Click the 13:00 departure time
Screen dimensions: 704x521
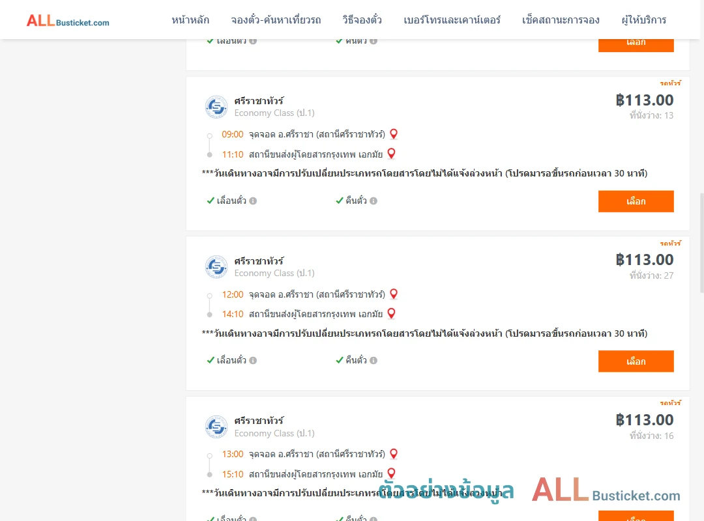pos(233,454)
